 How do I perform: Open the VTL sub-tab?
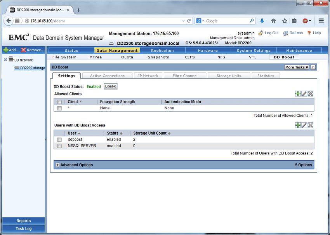253,57
